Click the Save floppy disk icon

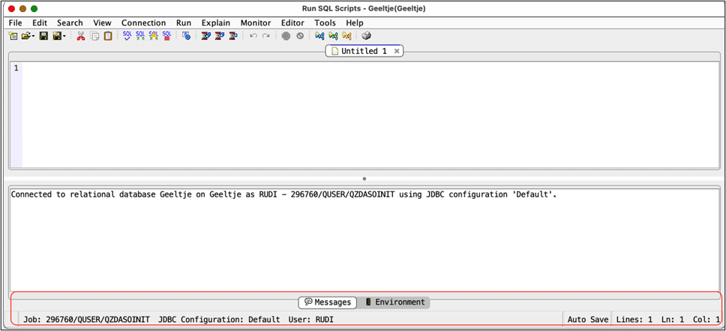click(43, 35)
